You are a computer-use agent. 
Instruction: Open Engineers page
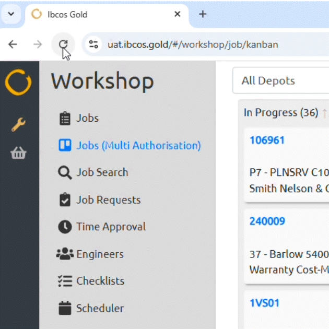(x=100, y=254)
